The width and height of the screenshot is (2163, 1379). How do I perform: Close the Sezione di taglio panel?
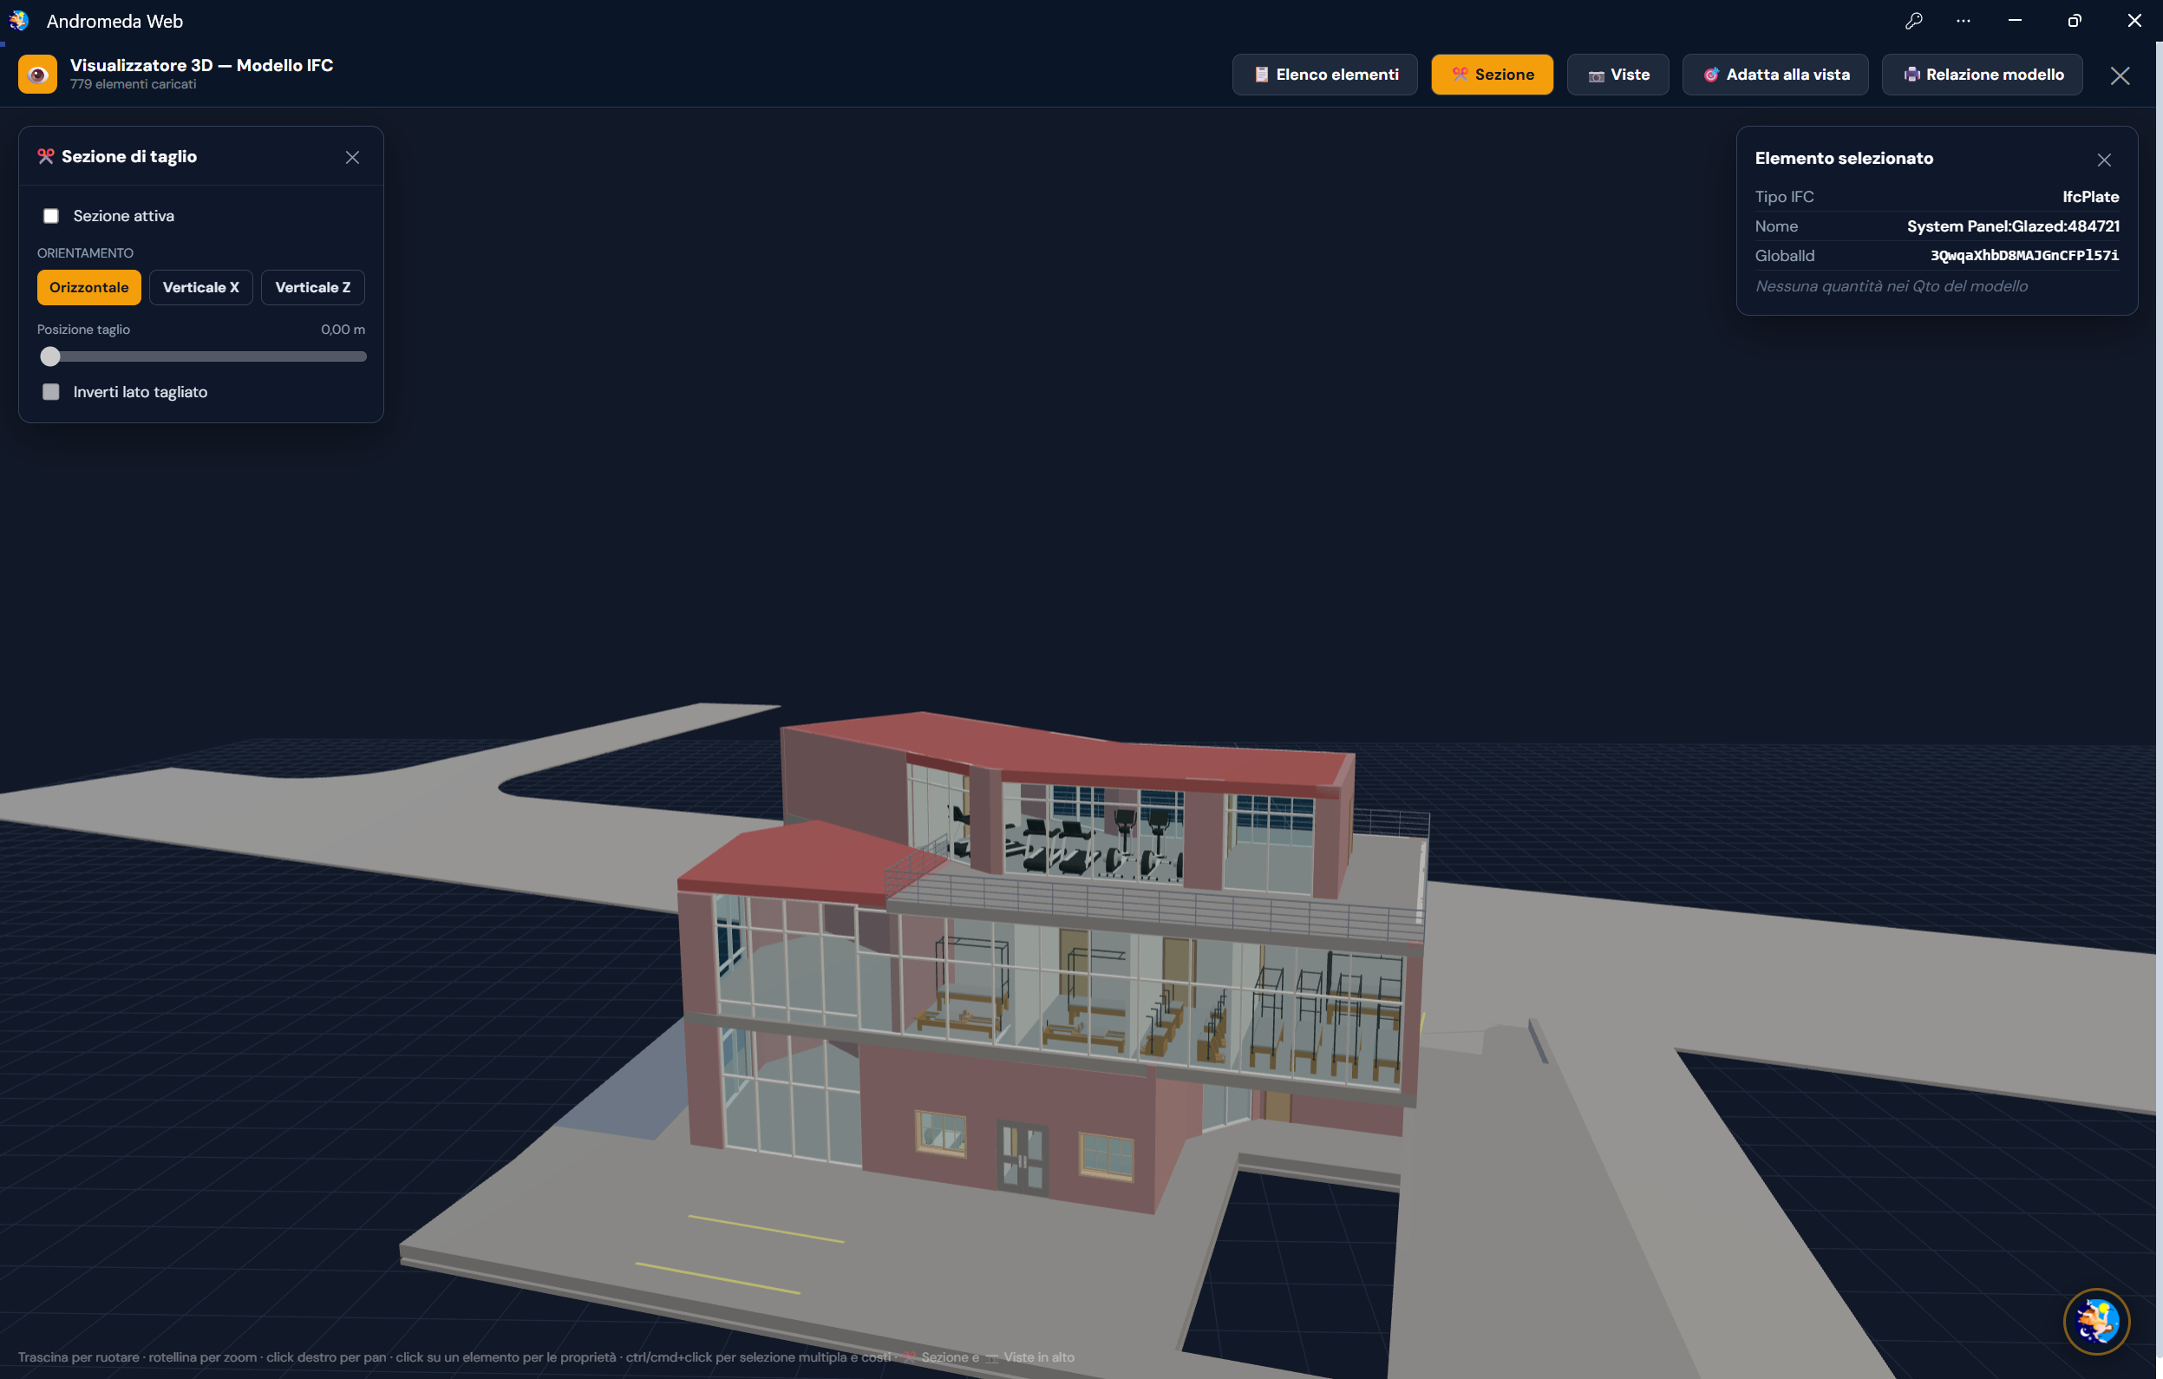pyautogui.click(x=352, y=157)
